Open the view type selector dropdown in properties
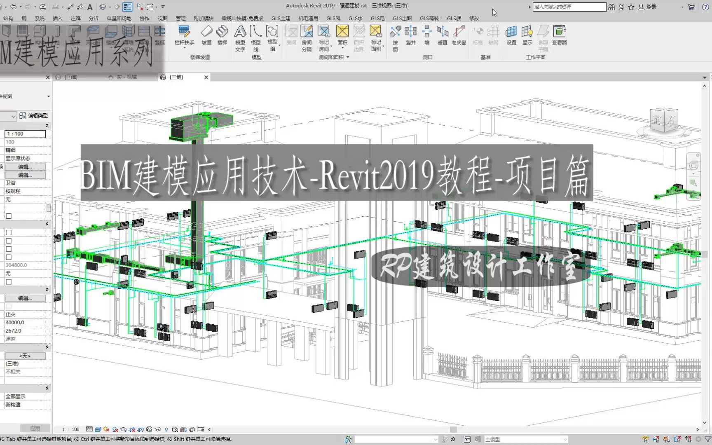Image resolution: width=712 pixels, height=445 pixels. tap(48, 96)
